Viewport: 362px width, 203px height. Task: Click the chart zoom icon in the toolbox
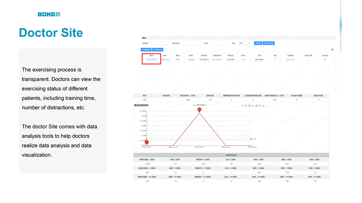tap(243, 106)
